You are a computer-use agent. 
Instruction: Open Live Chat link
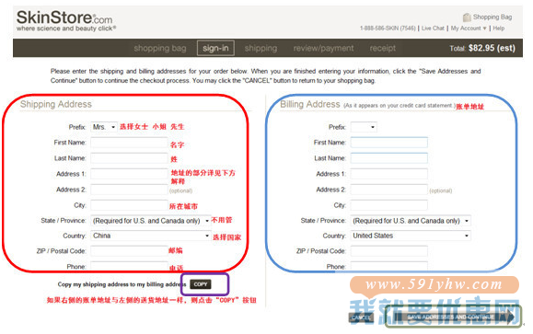[433, 29]
